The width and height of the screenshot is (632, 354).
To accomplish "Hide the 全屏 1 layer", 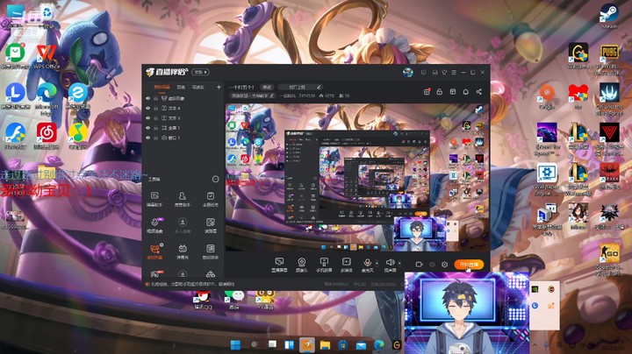I will click(x=148, y=128).
